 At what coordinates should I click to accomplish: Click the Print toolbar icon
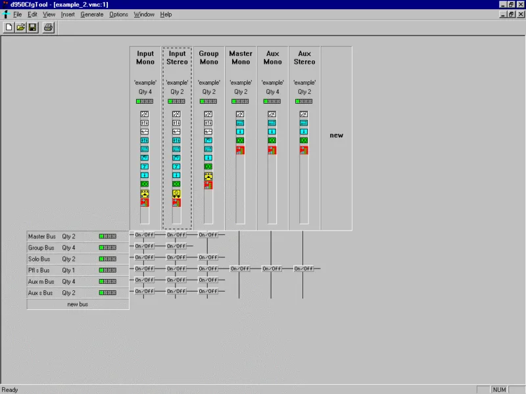48,28
